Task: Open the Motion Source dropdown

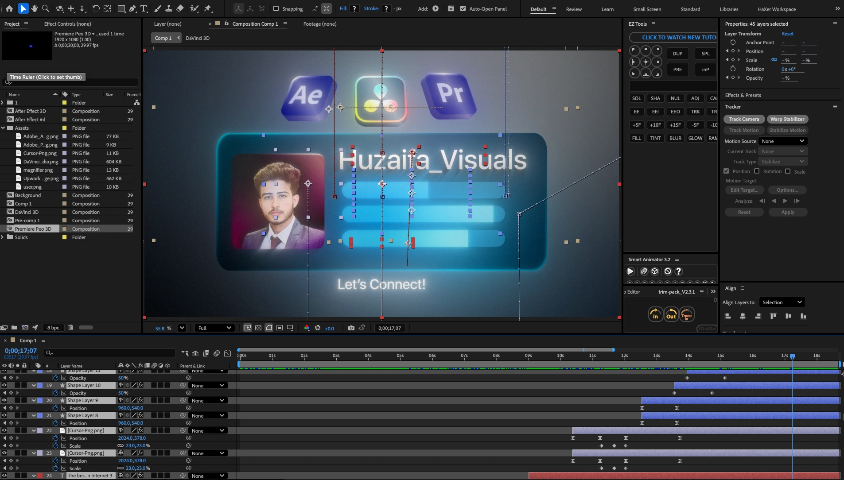Action: click(x=782, y=141)
